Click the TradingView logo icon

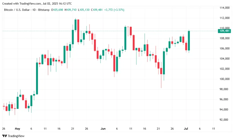[x=5, y=136]
